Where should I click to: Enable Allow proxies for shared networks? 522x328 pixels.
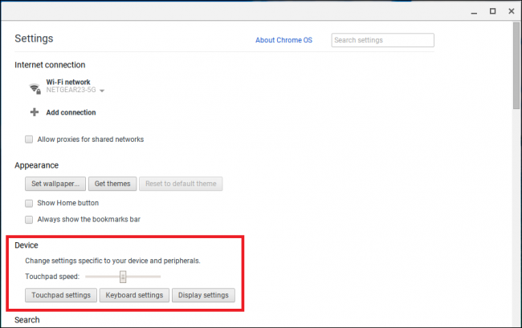pos(29,140)
